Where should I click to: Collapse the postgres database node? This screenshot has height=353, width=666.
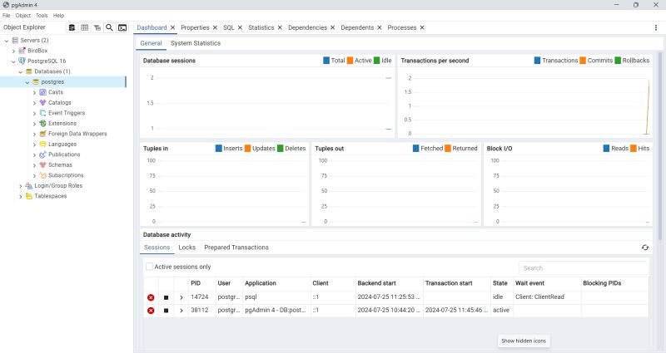click(27, 82)
